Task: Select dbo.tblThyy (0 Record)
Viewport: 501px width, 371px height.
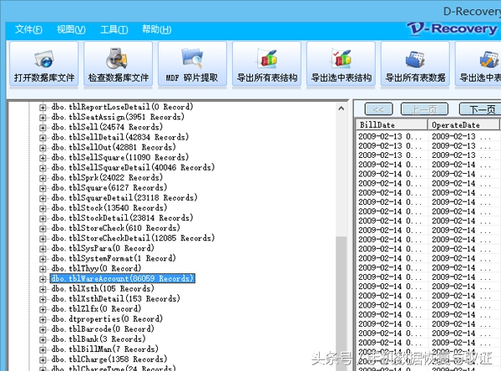Action: click(x=96, y=268)
